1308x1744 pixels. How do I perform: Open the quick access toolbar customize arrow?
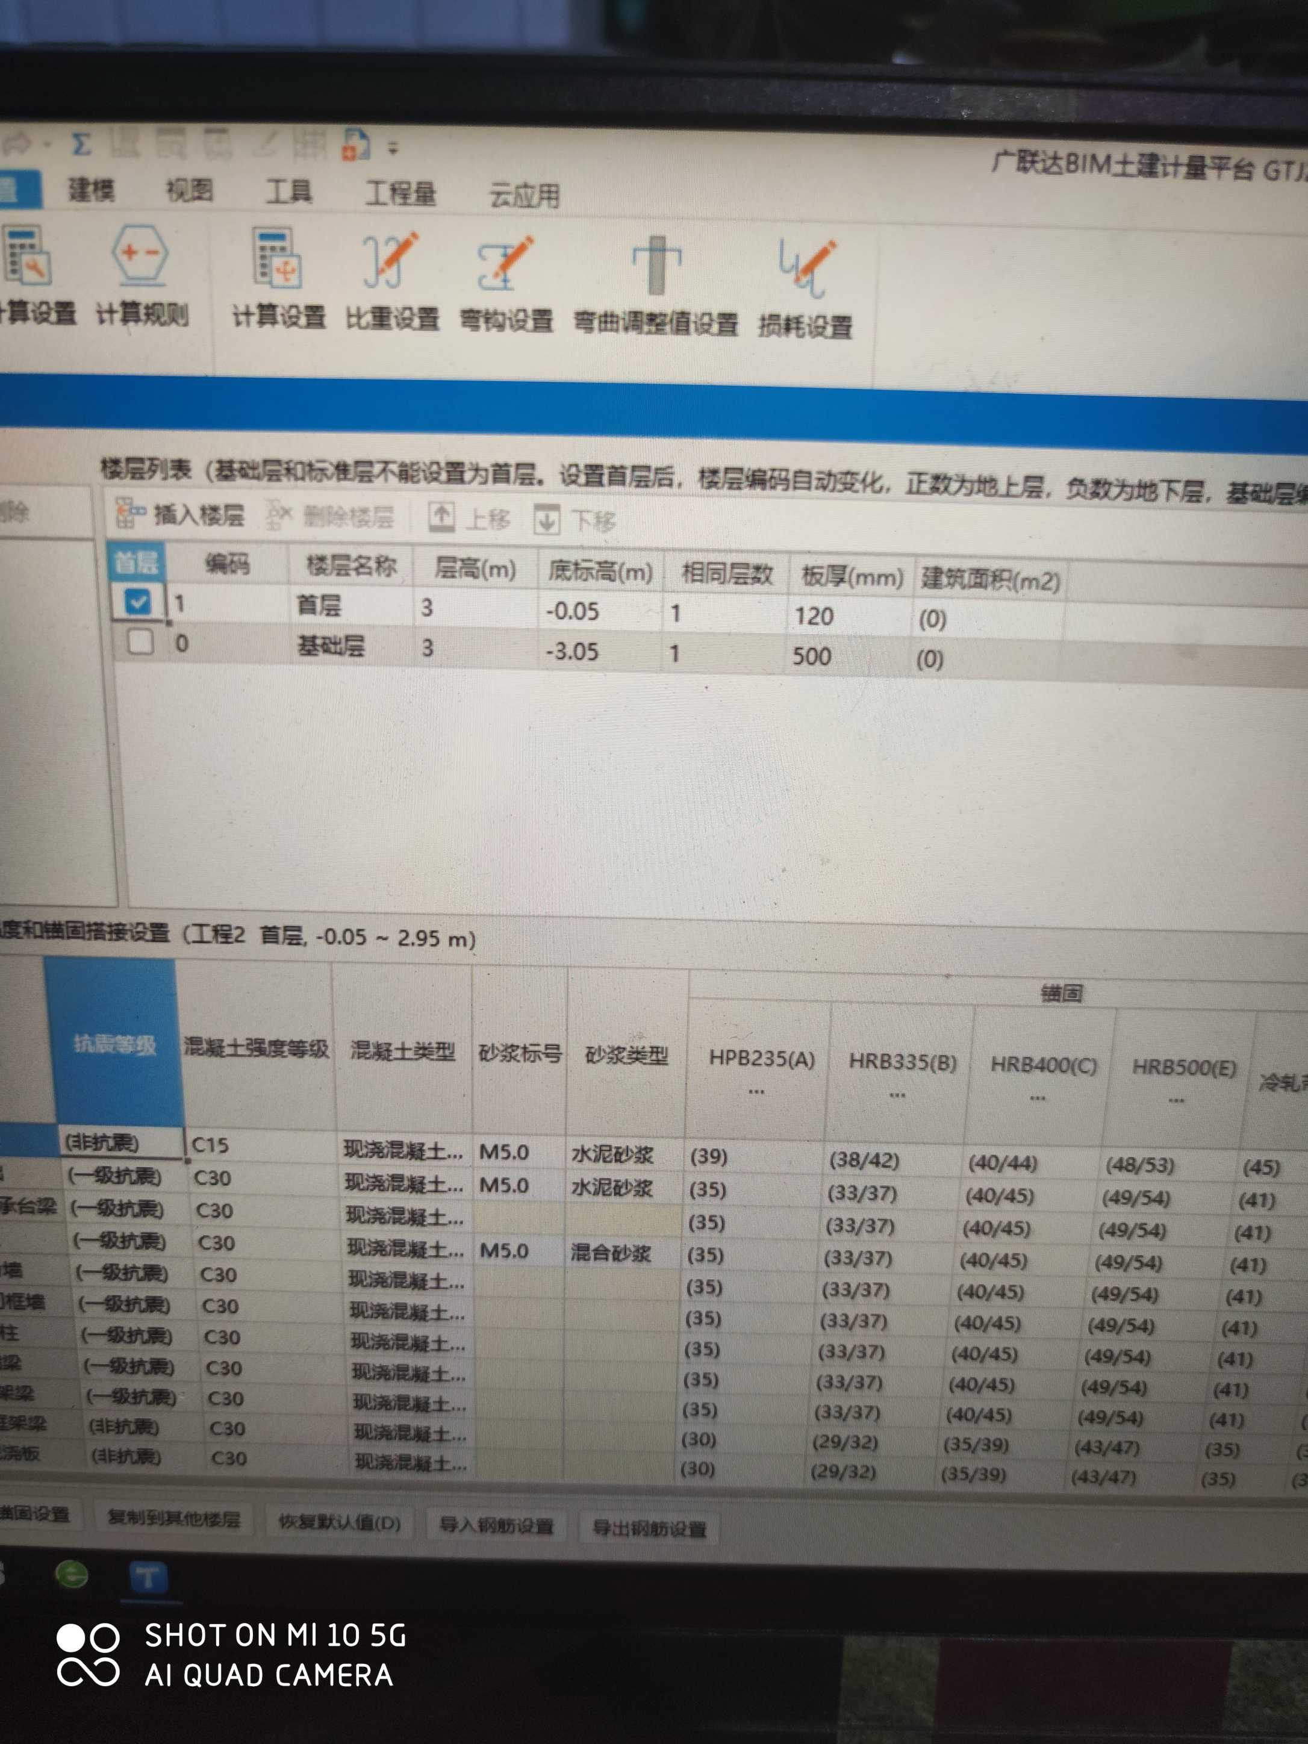pyautogui.click(x=393, y=148)
